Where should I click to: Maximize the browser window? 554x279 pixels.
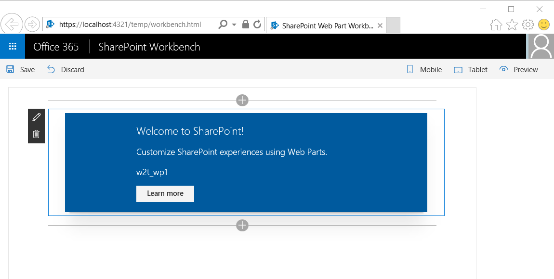point(511,9)
